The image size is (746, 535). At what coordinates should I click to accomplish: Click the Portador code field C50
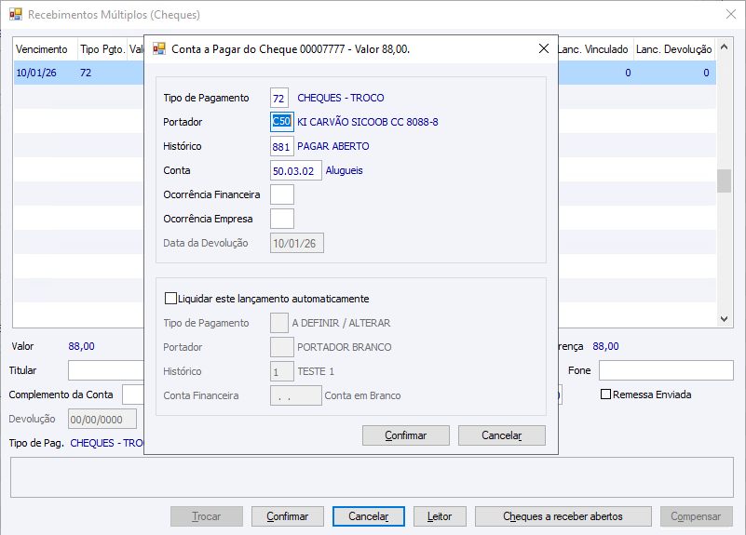tap(281, 122)
